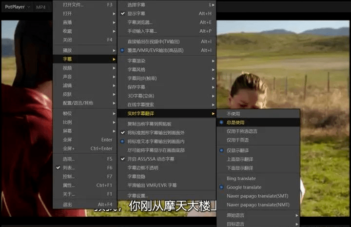The height and width of the screenshot is (227, 351).
Task: Click 不使用 to disable translation
Action: pyautogui.click(x=258, y=114)
